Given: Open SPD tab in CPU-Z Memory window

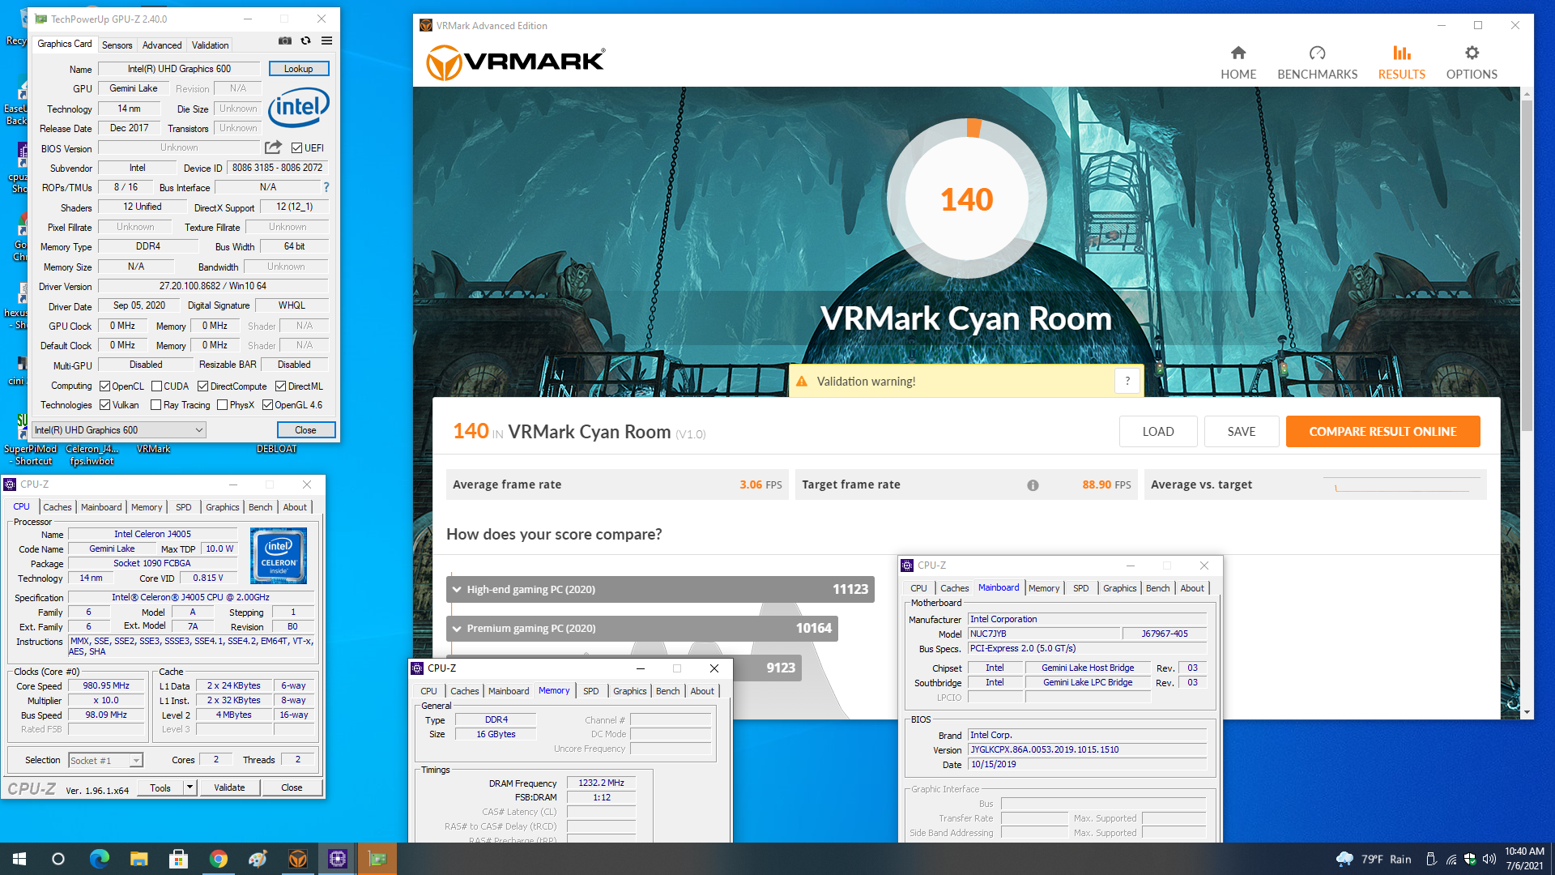Looking at the screenshot, I should 591,691.
